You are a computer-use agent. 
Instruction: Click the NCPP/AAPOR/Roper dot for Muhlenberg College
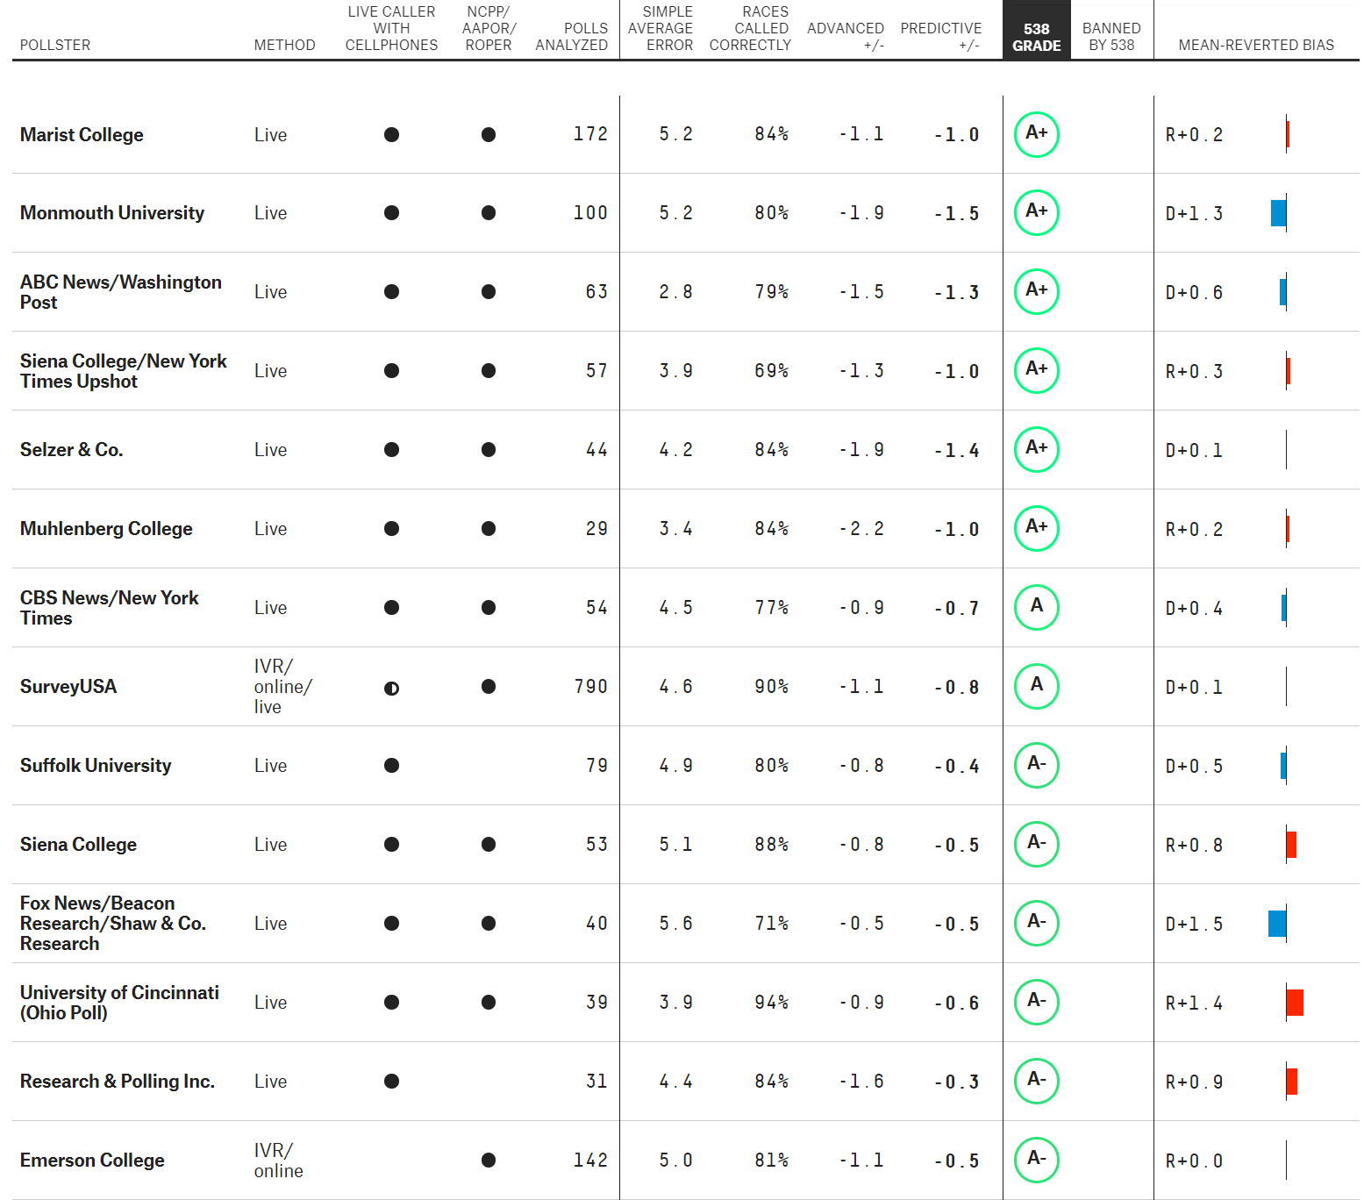[489, 529]
